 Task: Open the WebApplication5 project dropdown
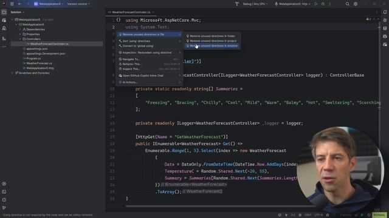click(49, 4)
